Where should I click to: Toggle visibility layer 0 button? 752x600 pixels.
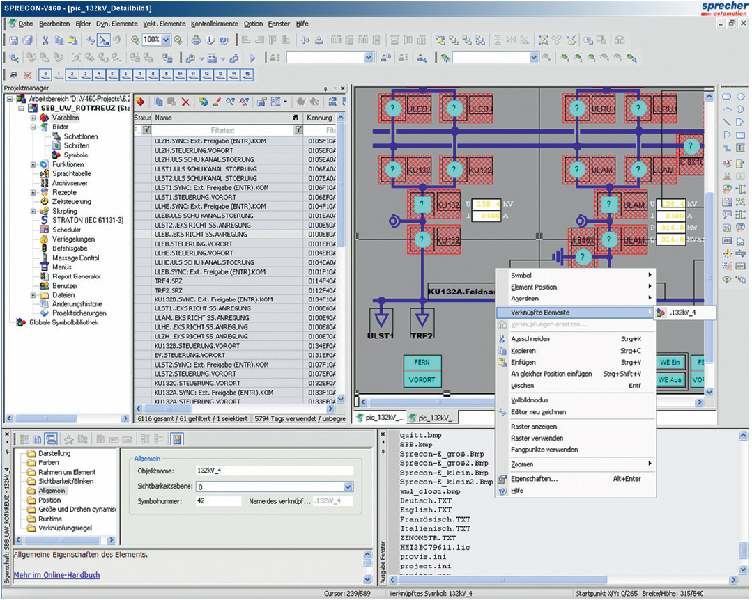45,74
